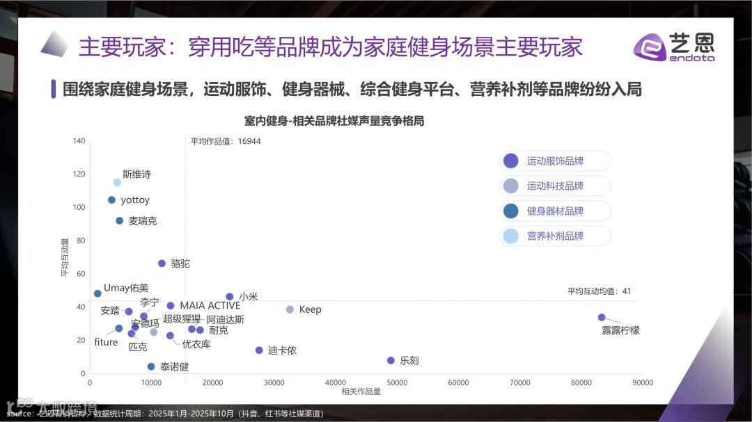Click the 平均互动量 y-axis title
The width and height of the screenshot is (752, 422).
click(x=64, y=257)
